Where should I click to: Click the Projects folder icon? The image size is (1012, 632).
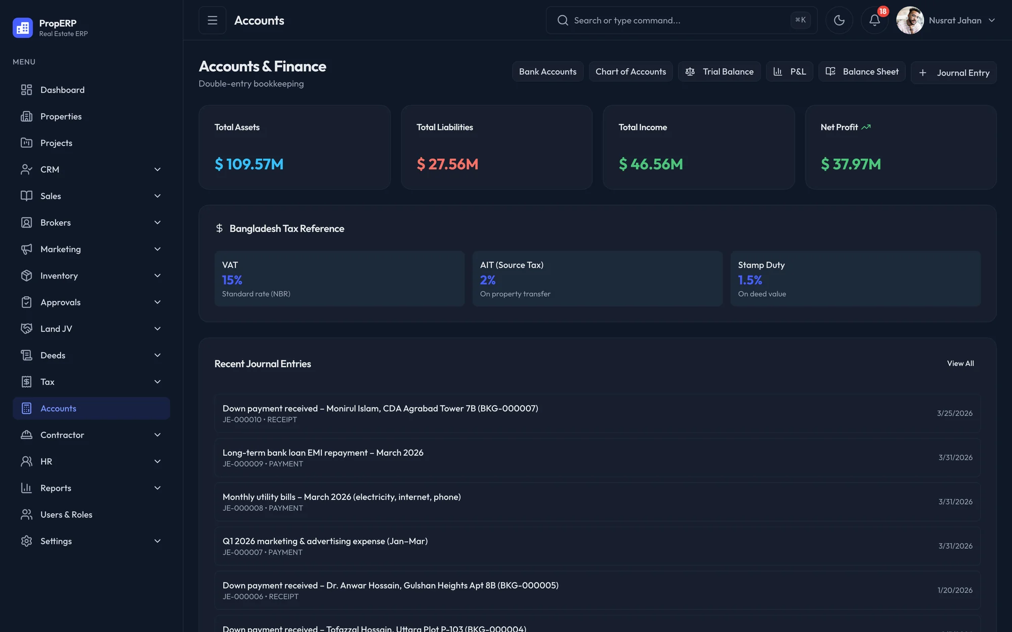point(26,143)
